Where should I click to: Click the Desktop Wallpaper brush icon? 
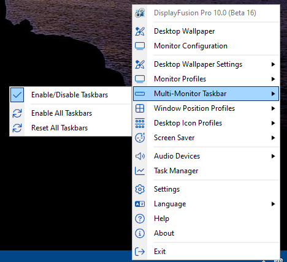(140, 31)
